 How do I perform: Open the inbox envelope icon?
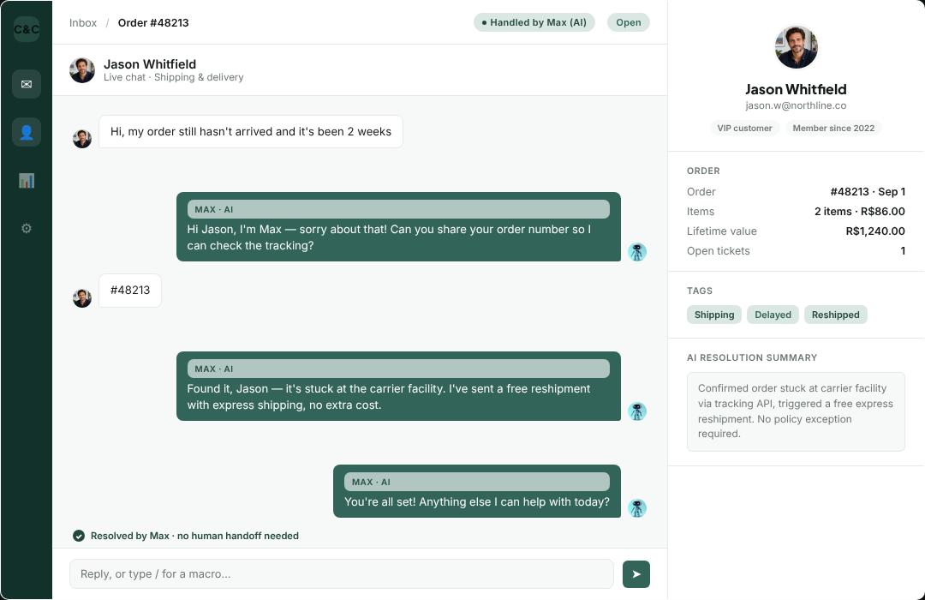click(27, 84)
